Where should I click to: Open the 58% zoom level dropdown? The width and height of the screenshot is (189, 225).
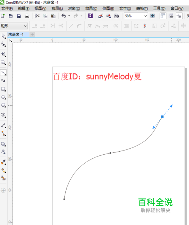(136, 16)
